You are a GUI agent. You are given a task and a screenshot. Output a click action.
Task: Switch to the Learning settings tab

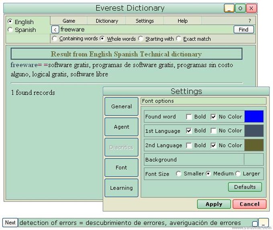(122, 188)
